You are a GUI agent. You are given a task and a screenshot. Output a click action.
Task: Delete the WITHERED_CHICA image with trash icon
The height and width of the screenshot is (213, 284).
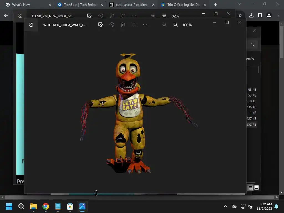coord(123,25)
